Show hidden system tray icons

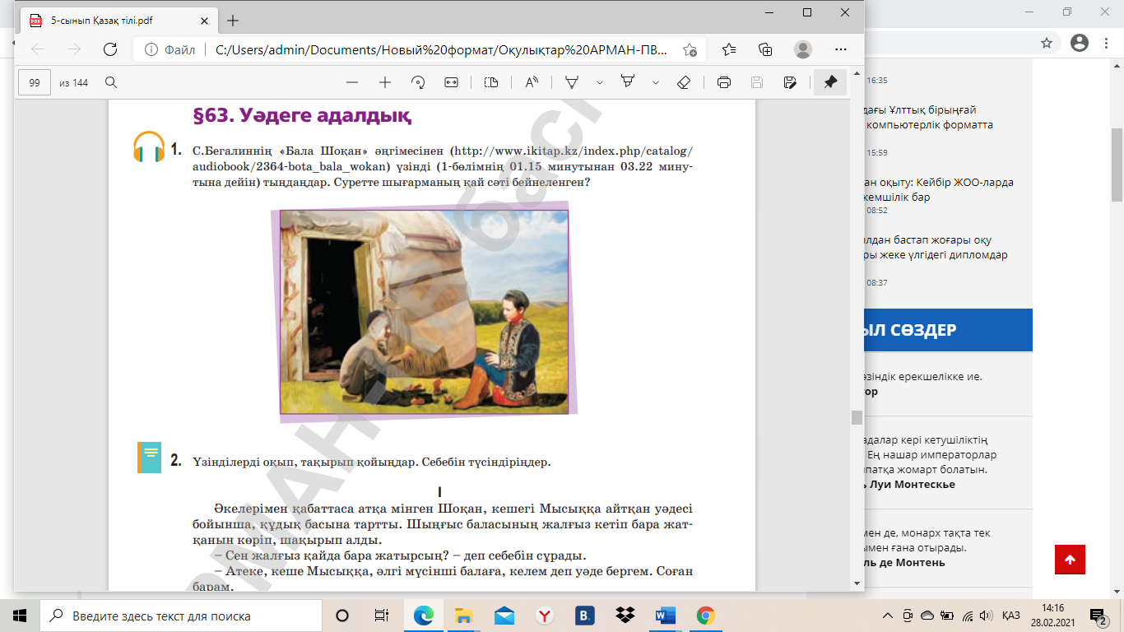[x=888, y=616]
